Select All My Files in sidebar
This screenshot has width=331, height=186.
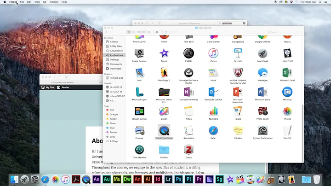pos(115,46)
